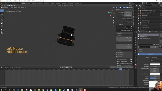
Task: Select the Move tool
Action: pyautogui.click(x=2, y=17)
